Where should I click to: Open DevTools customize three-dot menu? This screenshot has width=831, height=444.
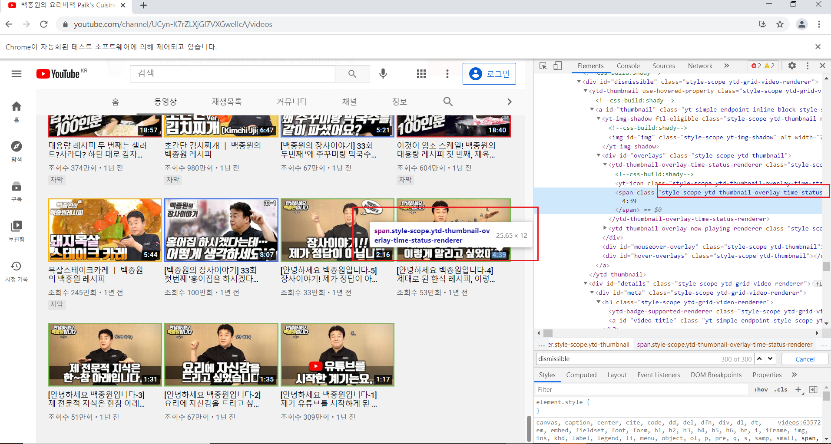tap(808, 66)
